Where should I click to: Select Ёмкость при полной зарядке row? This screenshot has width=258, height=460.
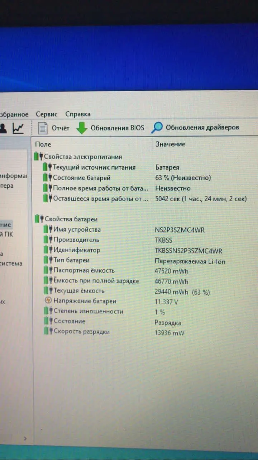click(144, 281)
